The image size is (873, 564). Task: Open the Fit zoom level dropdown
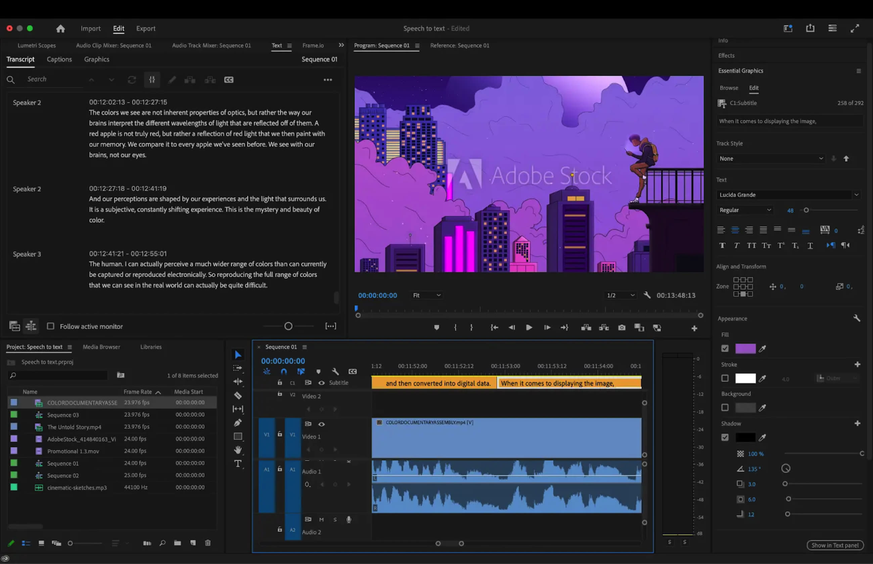(x=426, y=295)
